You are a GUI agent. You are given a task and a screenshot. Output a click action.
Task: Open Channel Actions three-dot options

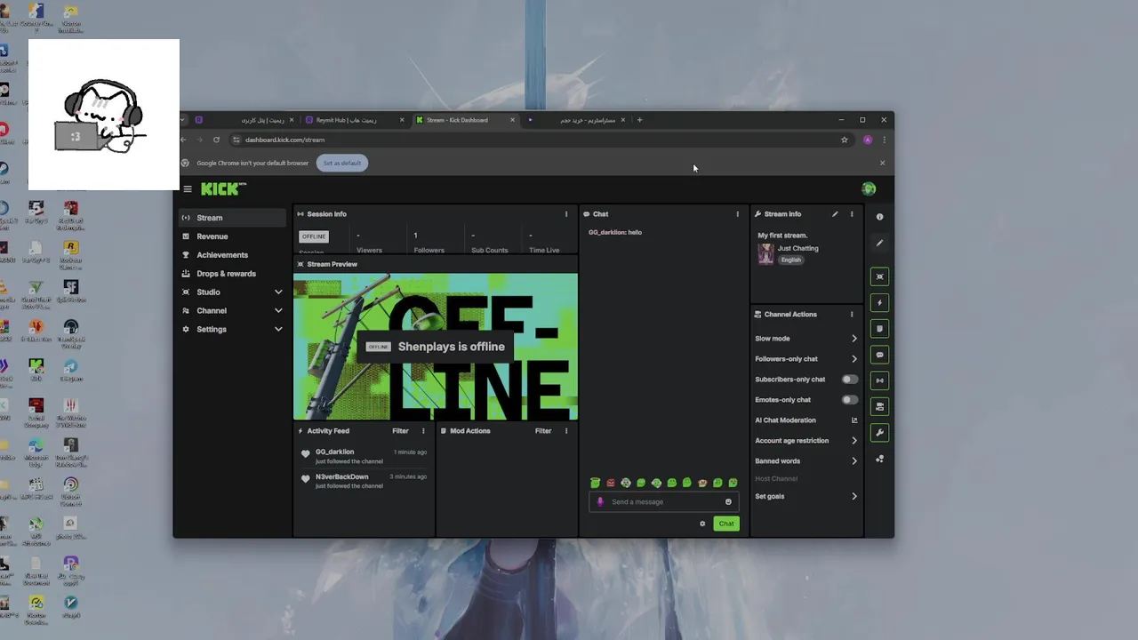click(852, 315)
